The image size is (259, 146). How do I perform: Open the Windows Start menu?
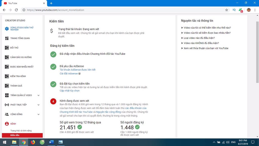click(5, 142)
